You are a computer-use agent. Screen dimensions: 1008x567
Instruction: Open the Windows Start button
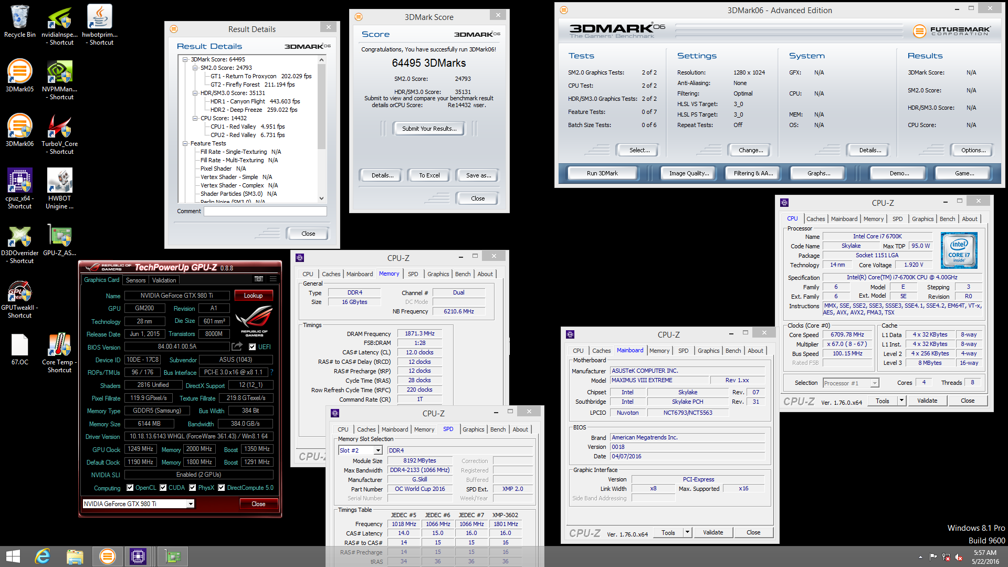(13, 556)
